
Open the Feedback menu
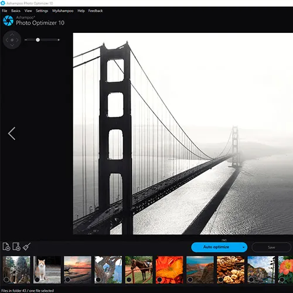[96, 11]
